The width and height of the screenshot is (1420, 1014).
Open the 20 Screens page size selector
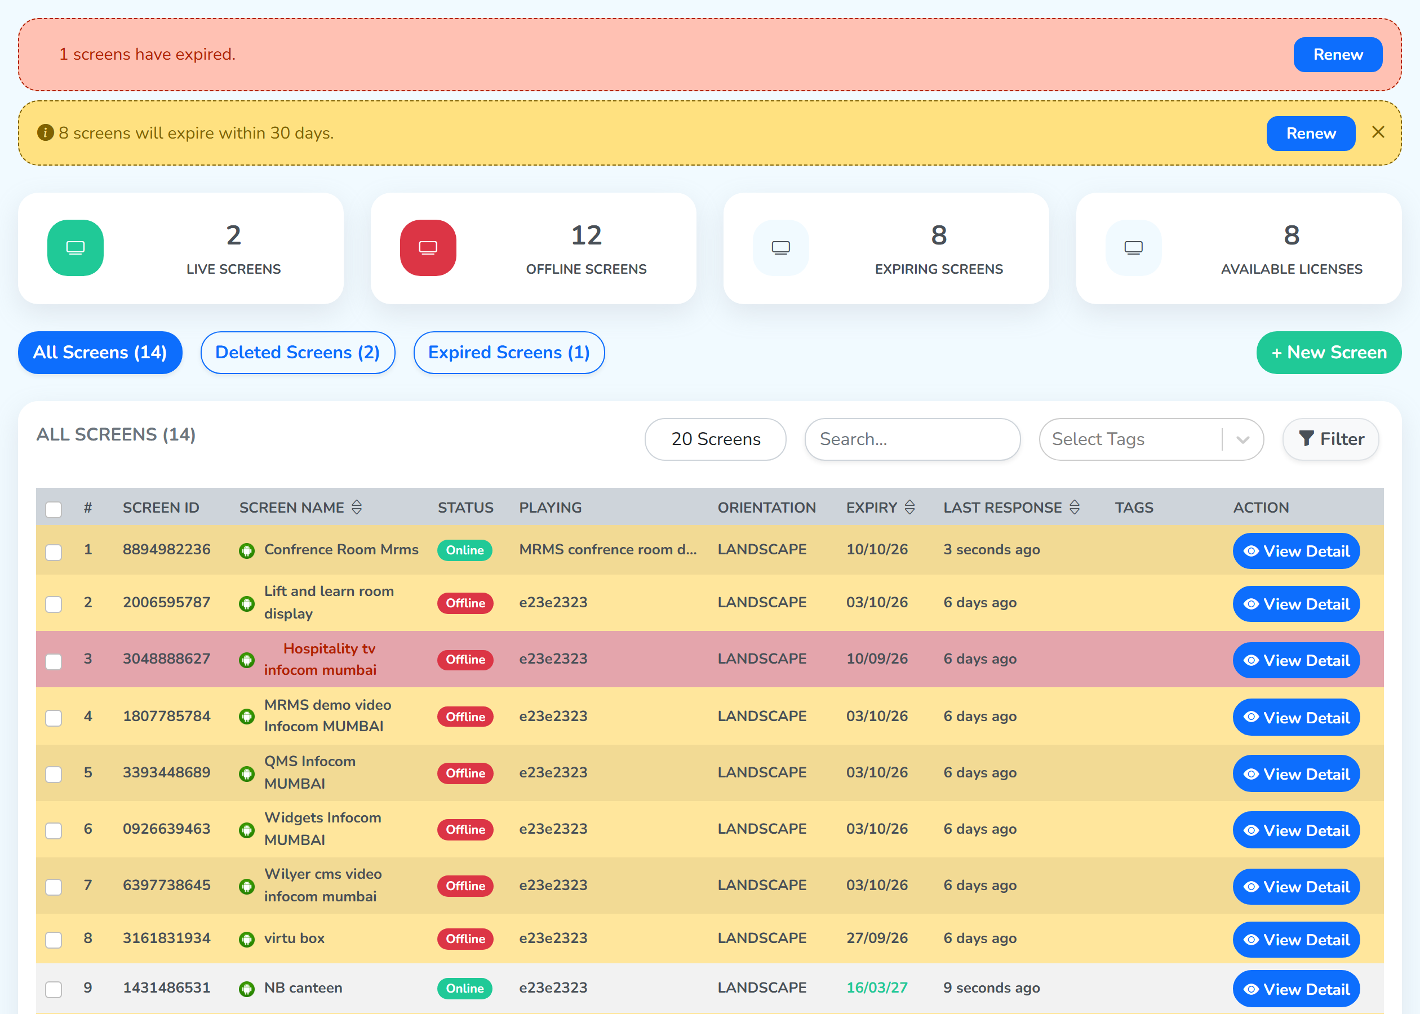(x=716, y=439)
